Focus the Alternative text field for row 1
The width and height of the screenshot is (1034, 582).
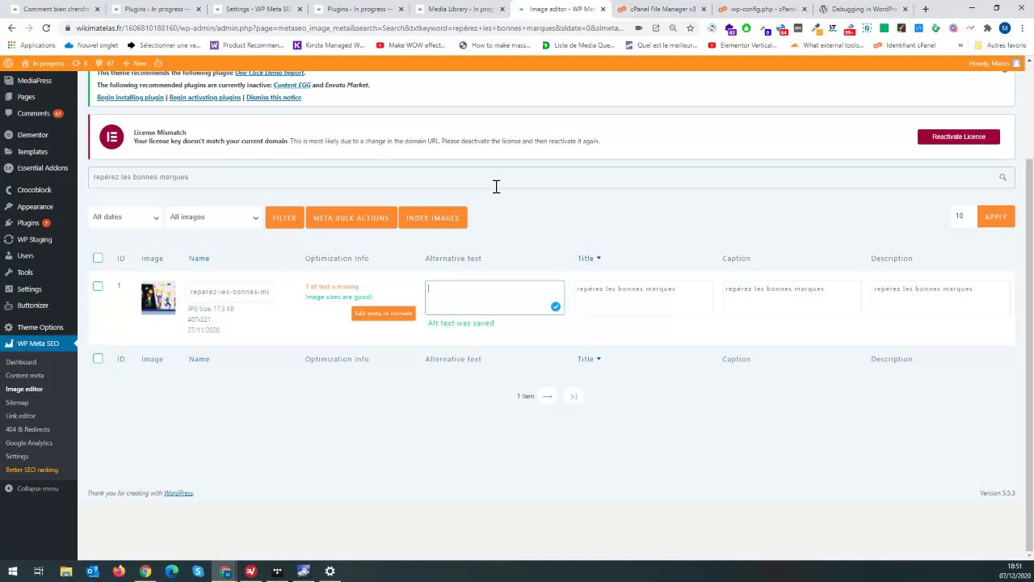pyautogui.click(x=494, y=297)
